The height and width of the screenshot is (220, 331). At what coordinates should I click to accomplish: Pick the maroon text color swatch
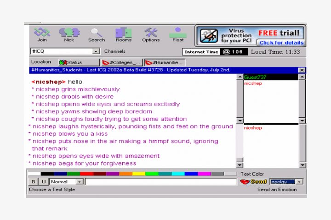pos(100,174)
